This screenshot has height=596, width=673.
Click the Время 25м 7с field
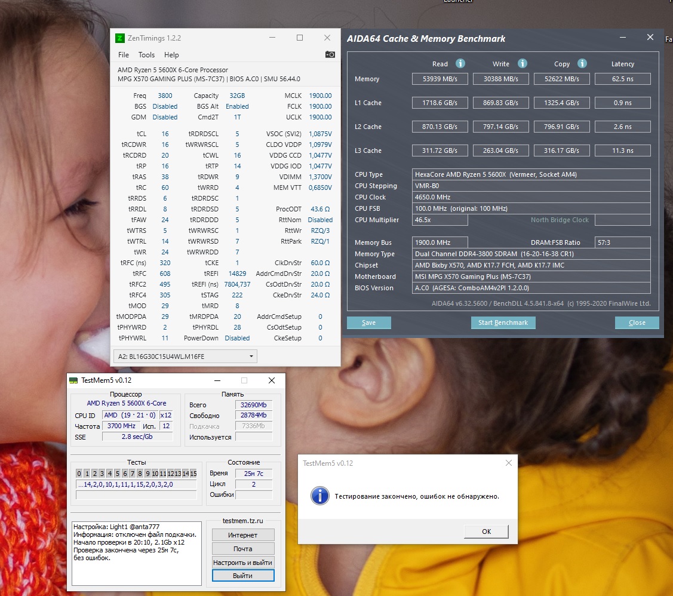click(x=254, y=474)
